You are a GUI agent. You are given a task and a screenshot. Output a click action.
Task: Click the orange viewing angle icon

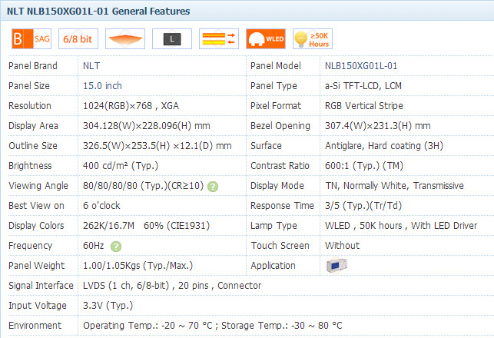(125, 38)
